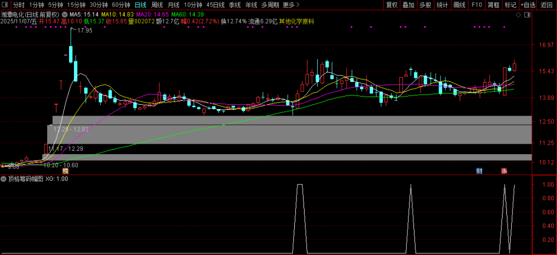
Task: Click the 榜 marker on the chart
Action: coord(65,171)
